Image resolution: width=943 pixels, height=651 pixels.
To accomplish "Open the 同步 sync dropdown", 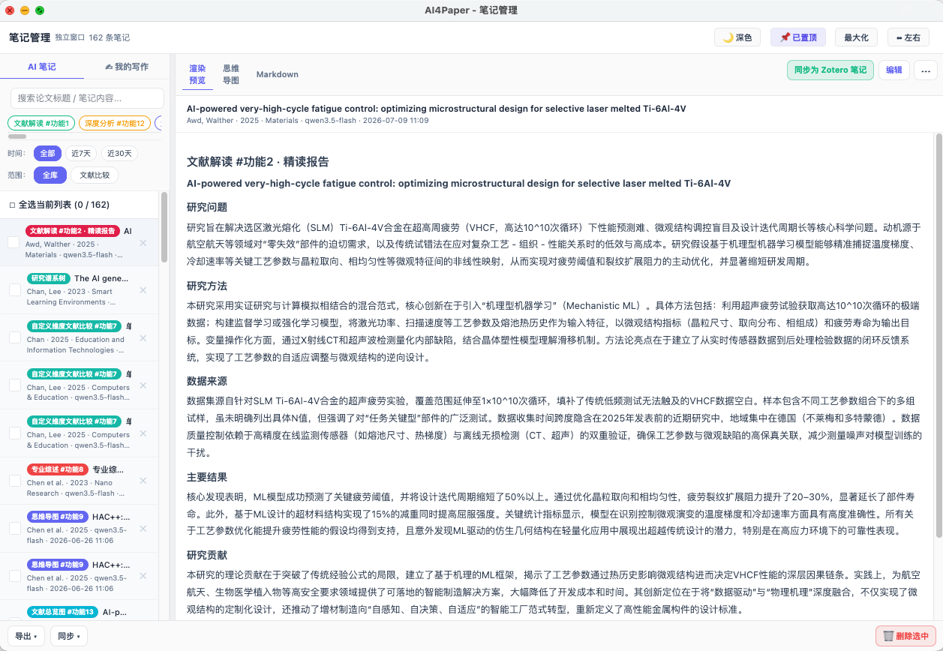I will (69, 636).
